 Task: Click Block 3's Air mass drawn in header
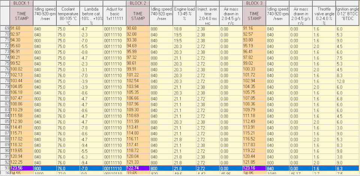[x=301, y=16]
